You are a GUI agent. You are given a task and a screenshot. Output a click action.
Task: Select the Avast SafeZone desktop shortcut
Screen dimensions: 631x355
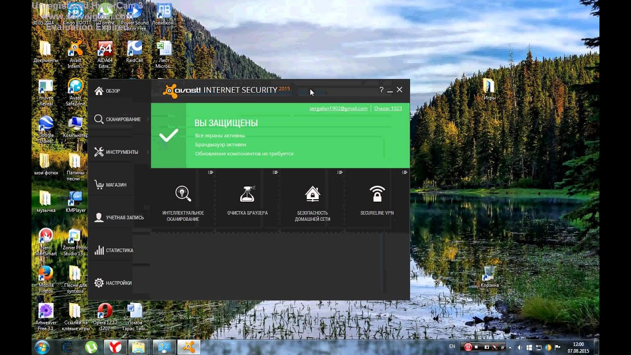point(75,93)
